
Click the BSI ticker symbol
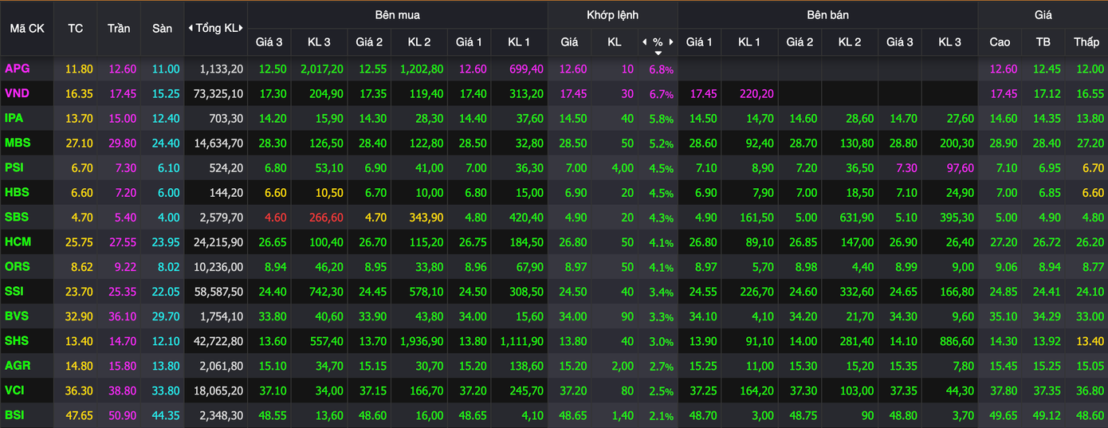(x=16, y=415)
